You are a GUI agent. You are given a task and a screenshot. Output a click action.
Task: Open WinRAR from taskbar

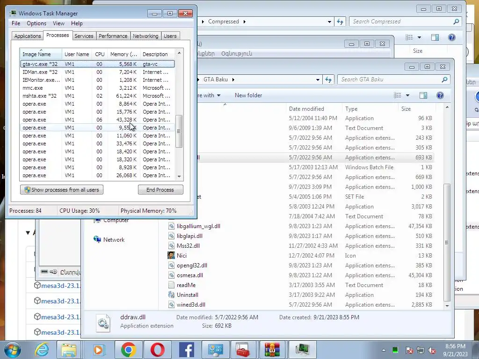coord(272,350)
